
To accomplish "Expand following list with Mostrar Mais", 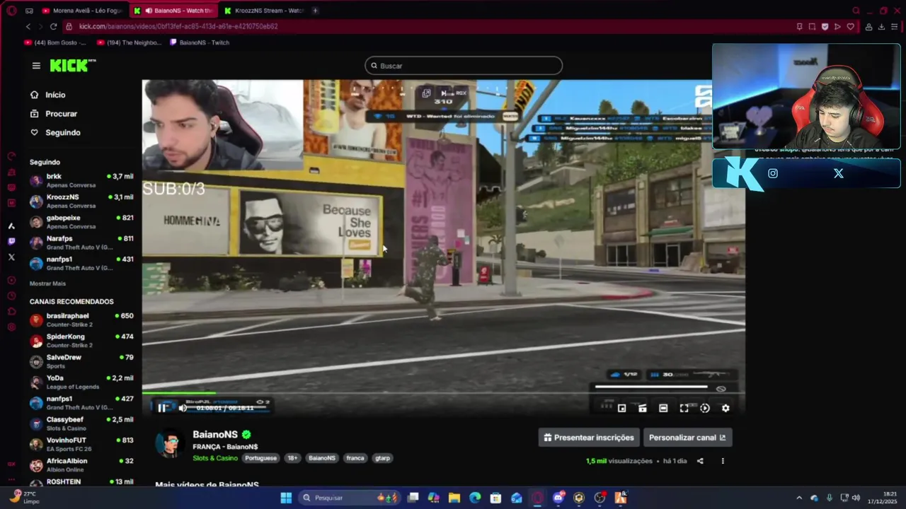I will [x=47, y=283].
